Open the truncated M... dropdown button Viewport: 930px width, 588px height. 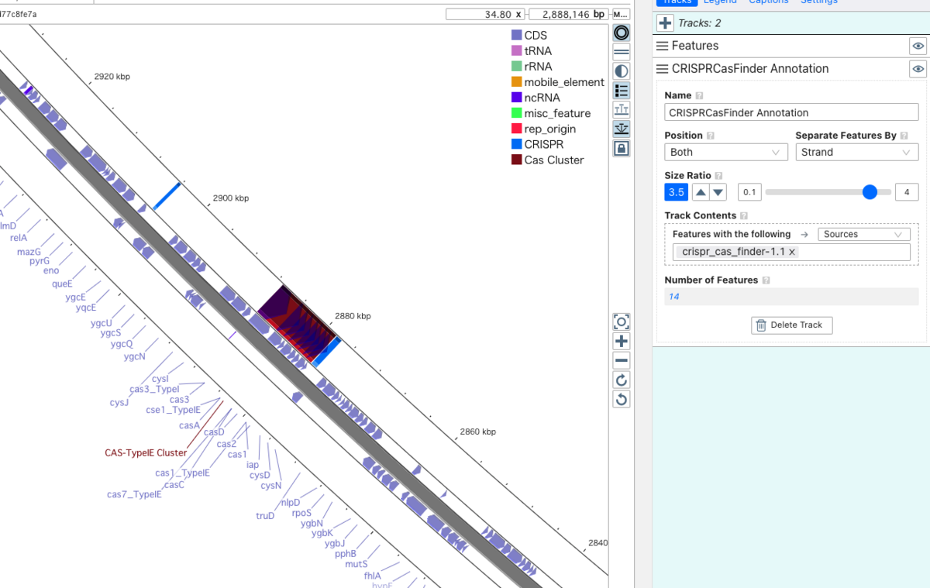click(x=621, y=14)
